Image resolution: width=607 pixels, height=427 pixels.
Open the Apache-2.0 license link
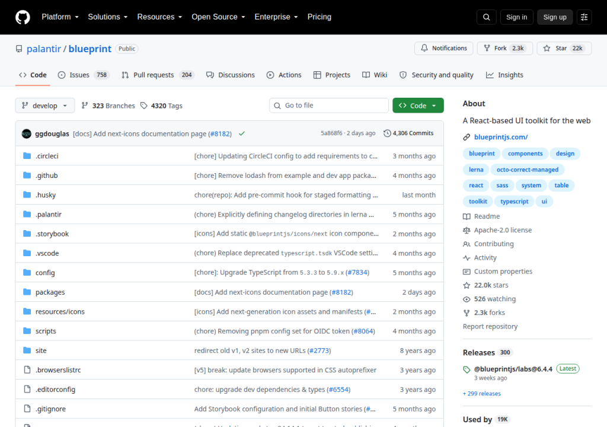[x=503, y=230]
